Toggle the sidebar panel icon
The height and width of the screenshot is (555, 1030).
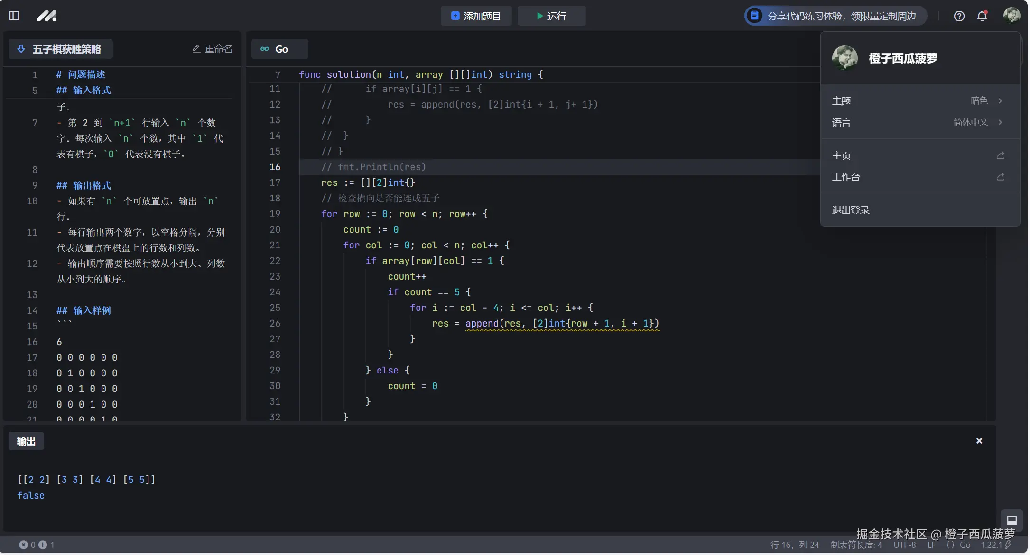click(14, 16)
